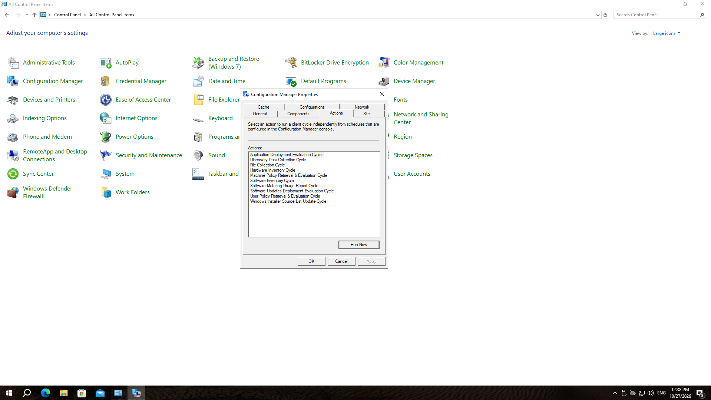The image size is (711, 400).
Task: Switch to the Components tab
Action: 298,114
